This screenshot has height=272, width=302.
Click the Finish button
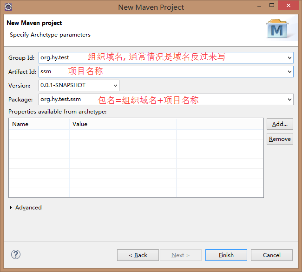pyautogui.click(x=226, y=255)
